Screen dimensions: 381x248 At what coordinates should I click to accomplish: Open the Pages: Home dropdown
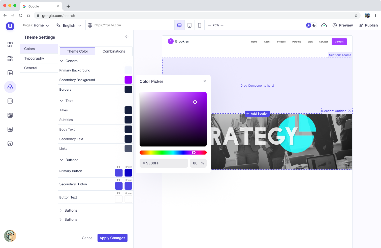[36, 25]
